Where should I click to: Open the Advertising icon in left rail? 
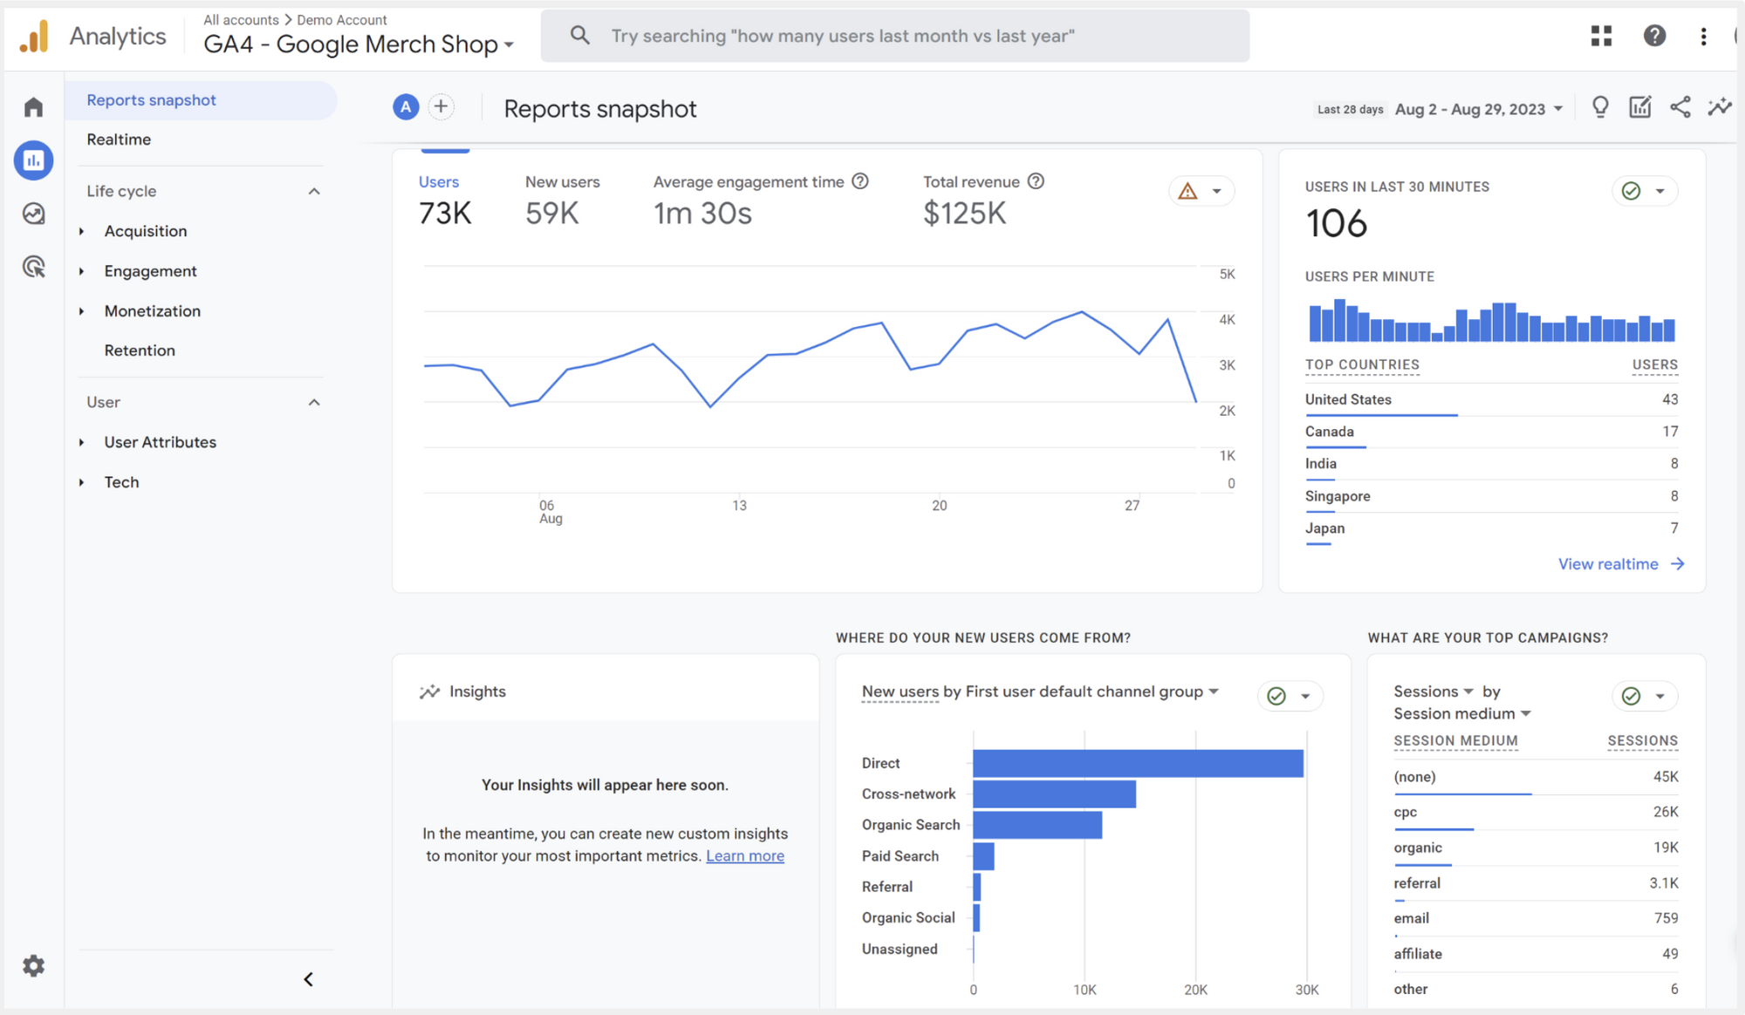coord(33,267)
